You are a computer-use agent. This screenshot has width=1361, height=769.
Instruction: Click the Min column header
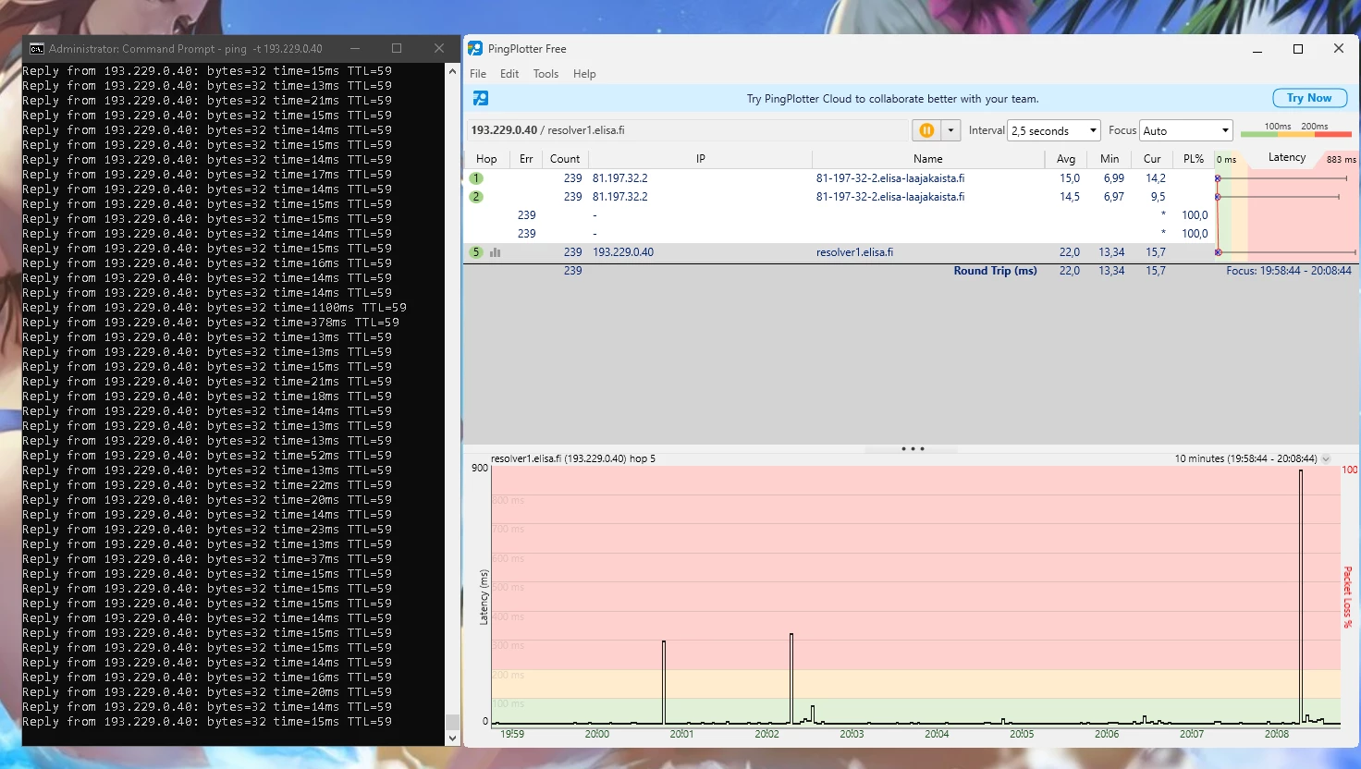click(1110, 159)
